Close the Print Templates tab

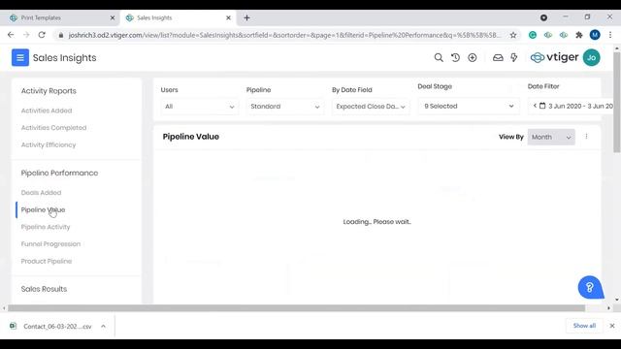[113, 17]
